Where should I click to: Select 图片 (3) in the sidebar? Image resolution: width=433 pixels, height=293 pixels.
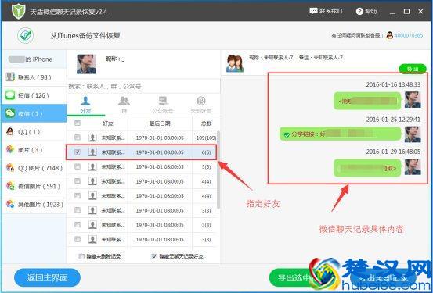click(x=34, y=150)
